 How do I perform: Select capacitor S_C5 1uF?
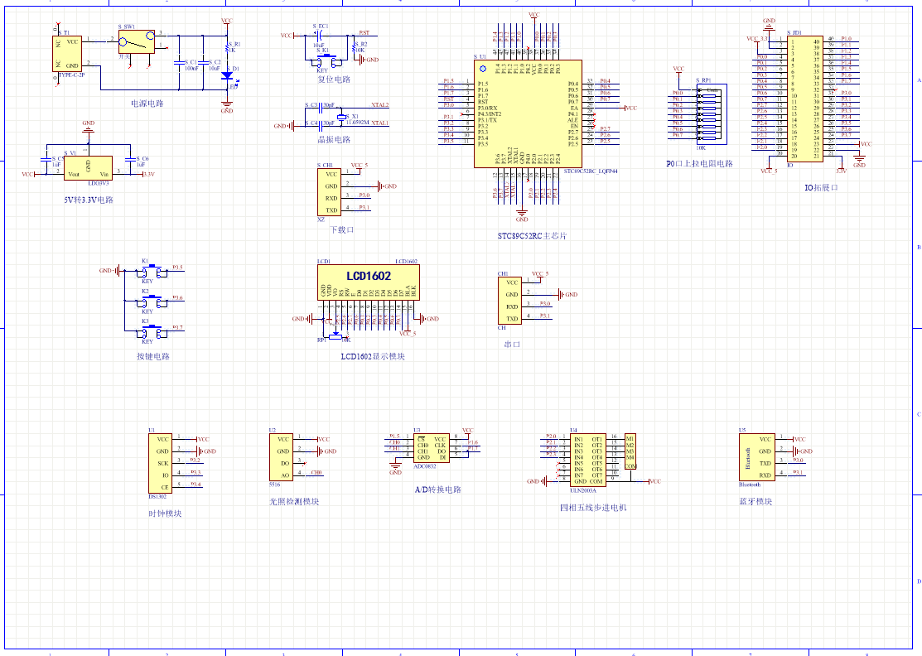pos(46,159)
